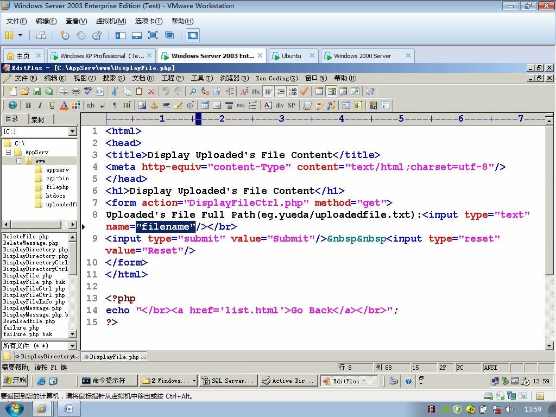556x417 pixels.
Task: Select DisplayFileInfo.php in the file list
Action: 34,302
